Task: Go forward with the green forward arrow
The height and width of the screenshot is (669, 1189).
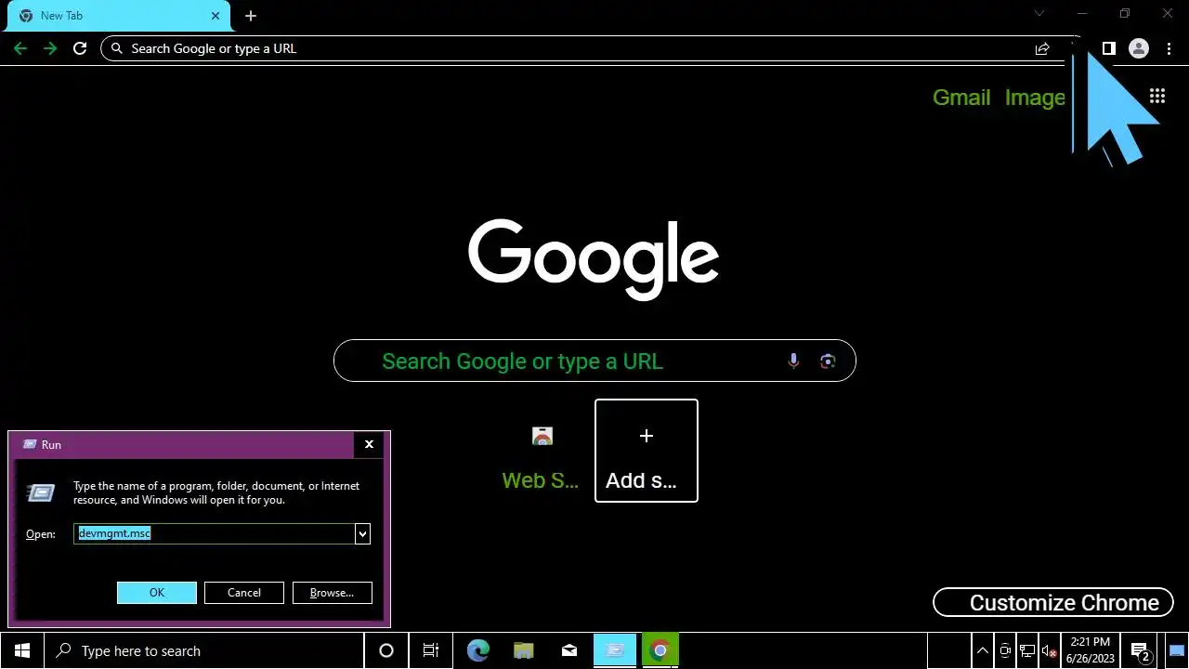Action: point(50,48)
